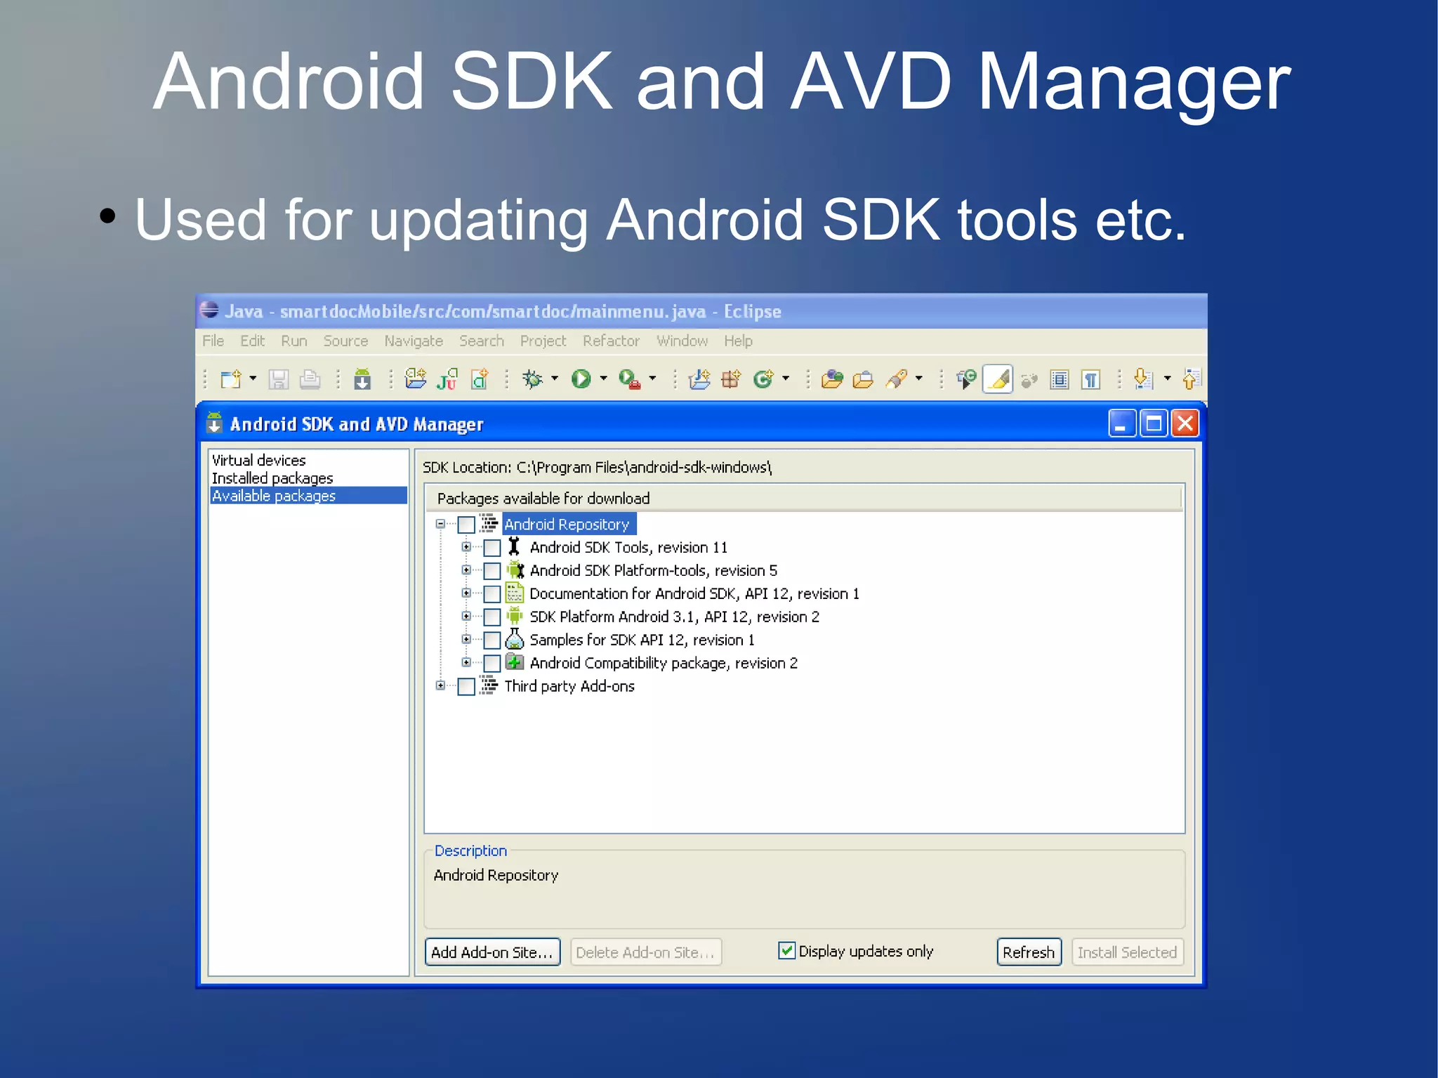Check Android SDK Tools, revision 11 checkbox
The width and height of the screenshot is (1438, 1078).
point(492,548)
